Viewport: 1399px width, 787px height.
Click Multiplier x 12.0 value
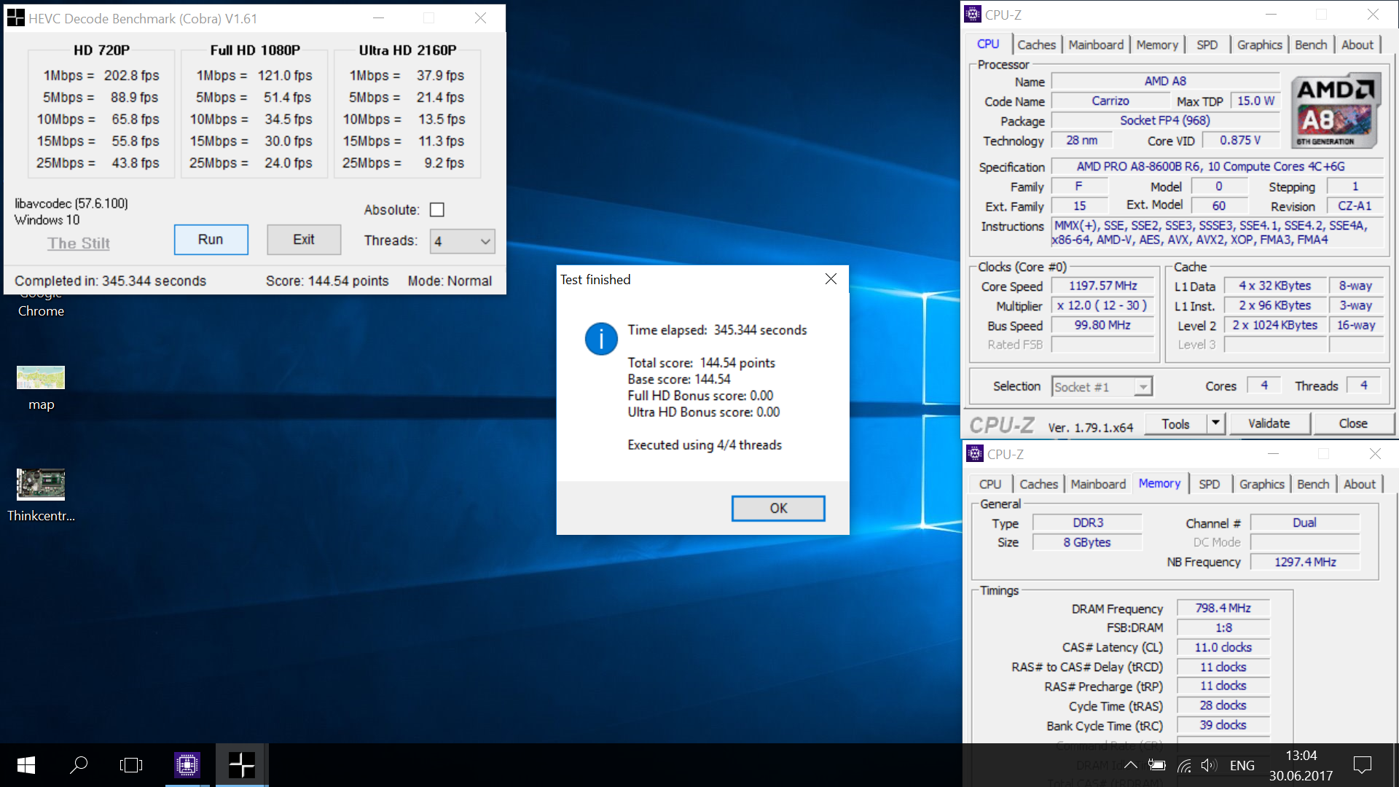pos(1103,306)
